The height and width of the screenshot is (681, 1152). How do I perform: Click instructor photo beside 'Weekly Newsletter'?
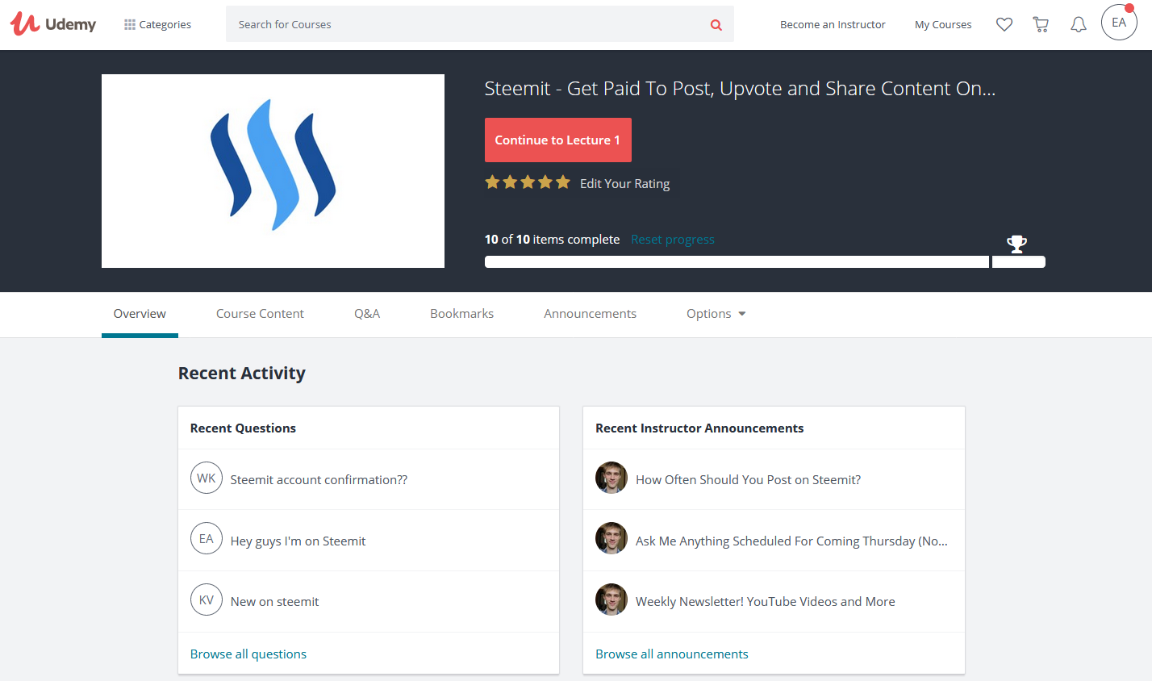click(x=611, y=600)
